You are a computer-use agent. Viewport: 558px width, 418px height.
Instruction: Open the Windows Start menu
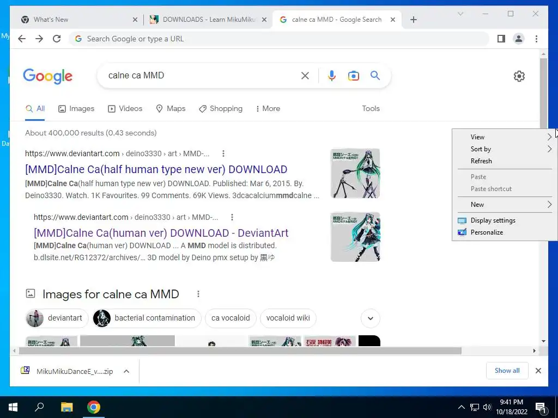pos(13,407)
